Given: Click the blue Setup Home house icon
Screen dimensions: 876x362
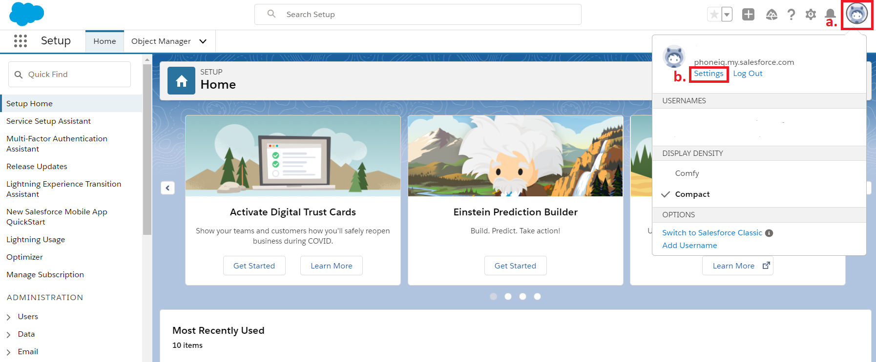Looking at the screenshot, I should pyautogui.click(x=182, y=80).
